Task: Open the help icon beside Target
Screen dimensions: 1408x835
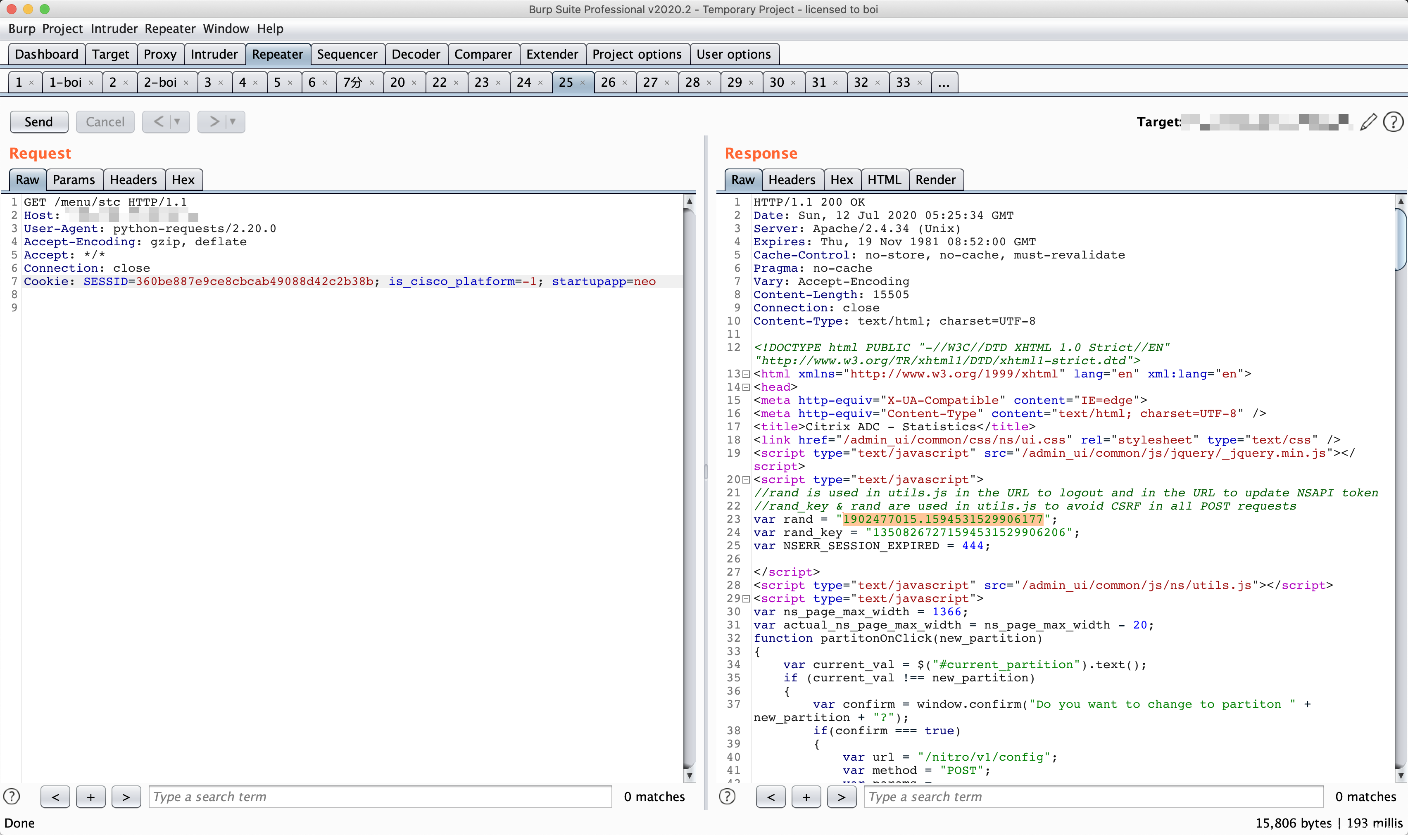Action: tap(1394, 122)
